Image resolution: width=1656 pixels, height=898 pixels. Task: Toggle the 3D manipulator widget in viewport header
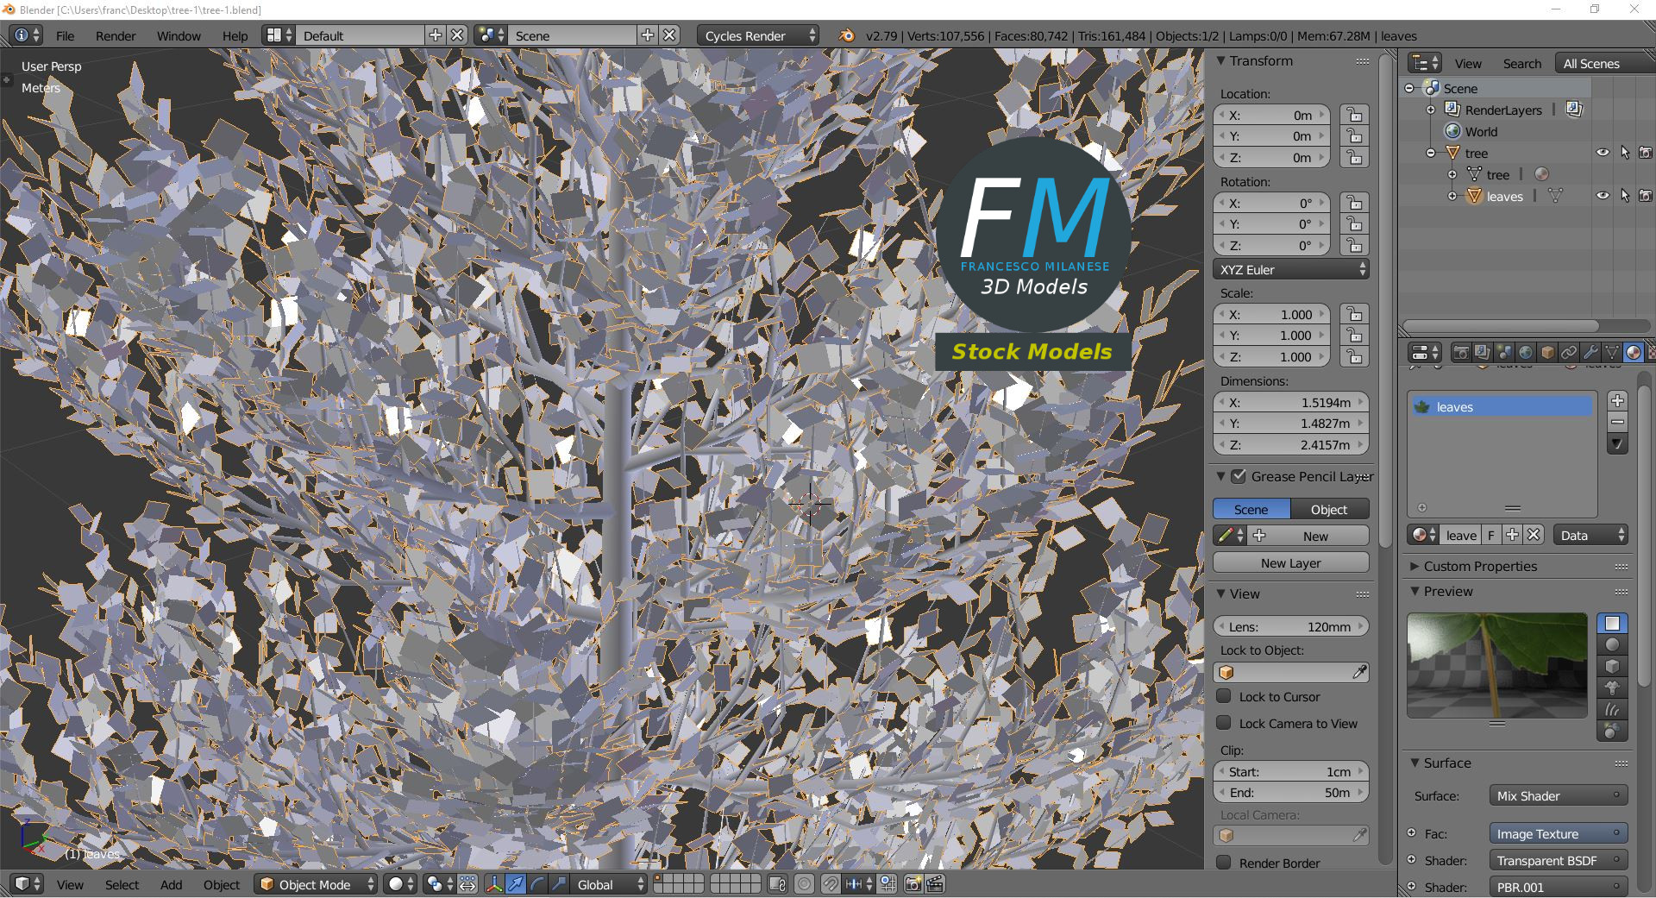(494, 884)
